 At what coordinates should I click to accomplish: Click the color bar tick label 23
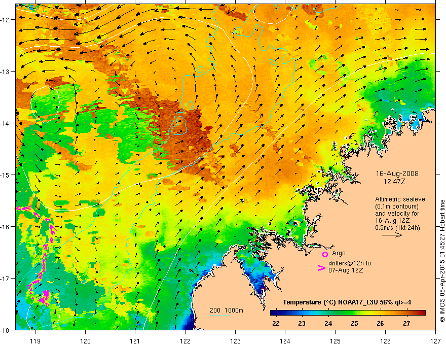click(302, 324)
